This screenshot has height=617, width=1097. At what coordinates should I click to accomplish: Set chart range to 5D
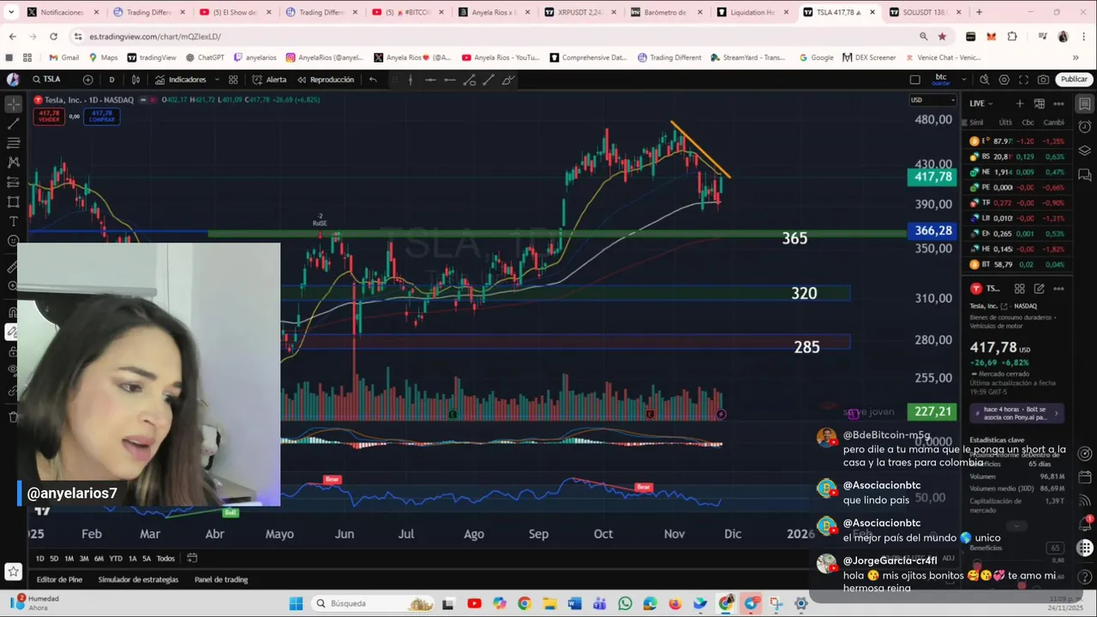point(54,559)
